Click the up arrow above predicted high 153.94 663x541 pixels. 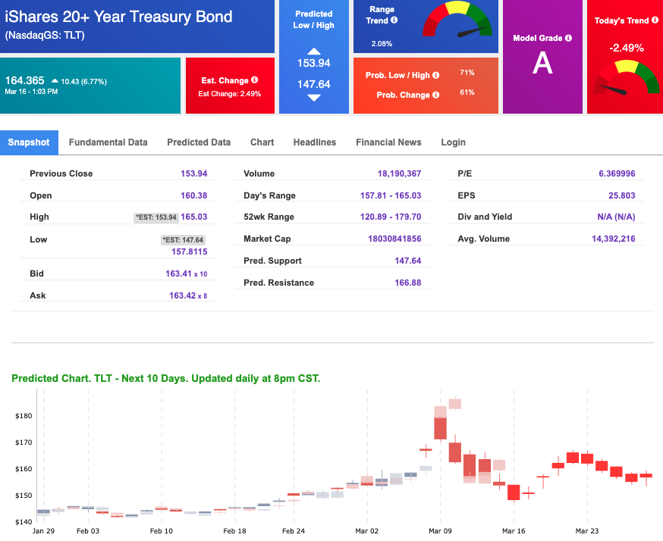click(x=314, y=52)
